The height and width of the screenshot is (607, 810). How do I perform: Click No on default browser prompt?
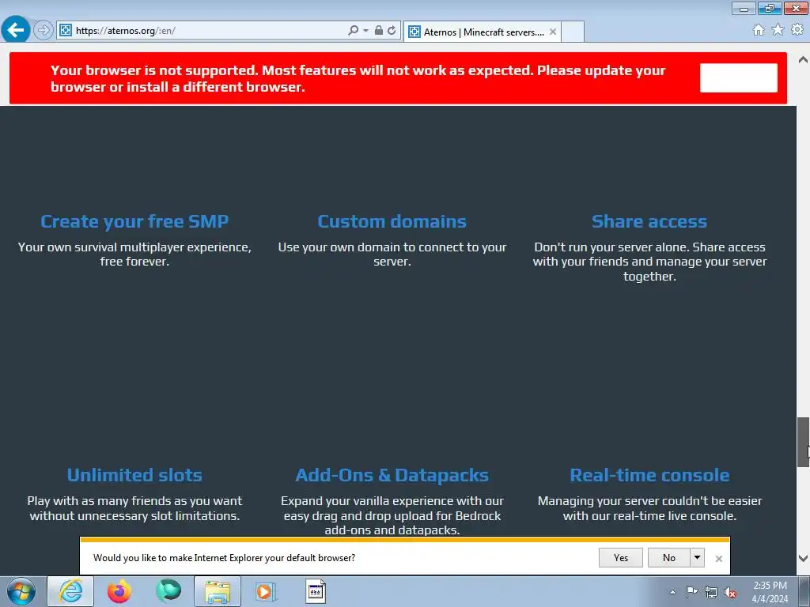coord(669,557)
